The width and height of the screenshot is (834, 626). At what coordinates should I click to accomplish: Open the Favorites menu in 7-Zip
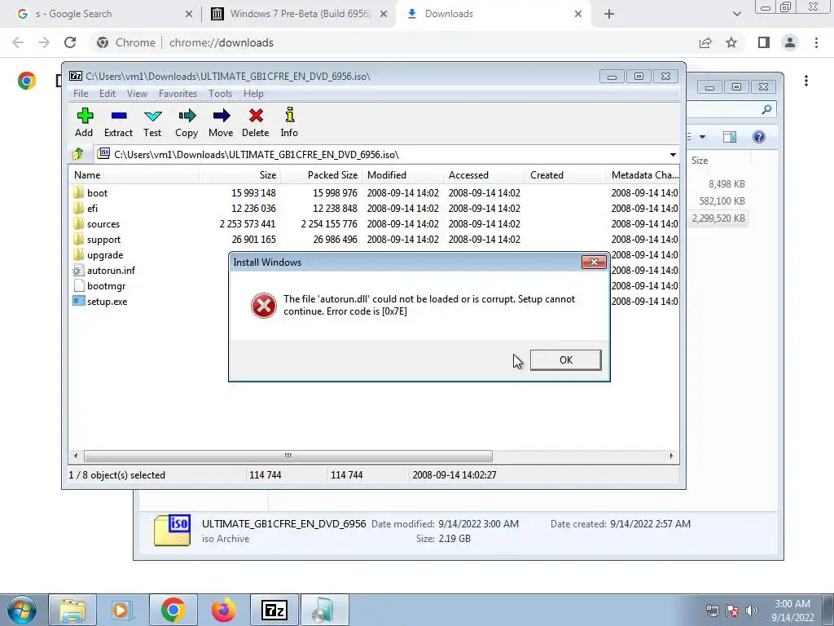coord(178,93)
